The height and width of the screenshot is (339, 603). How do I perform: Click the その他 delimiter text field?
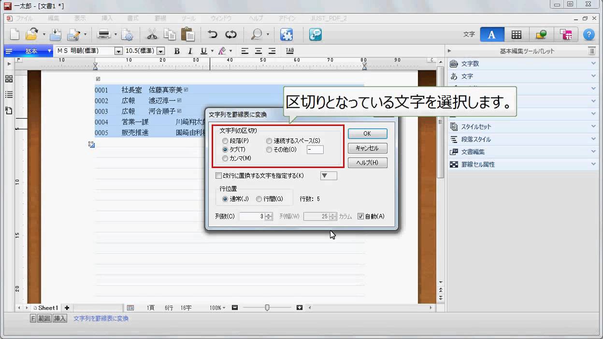[x=315, y=150]
